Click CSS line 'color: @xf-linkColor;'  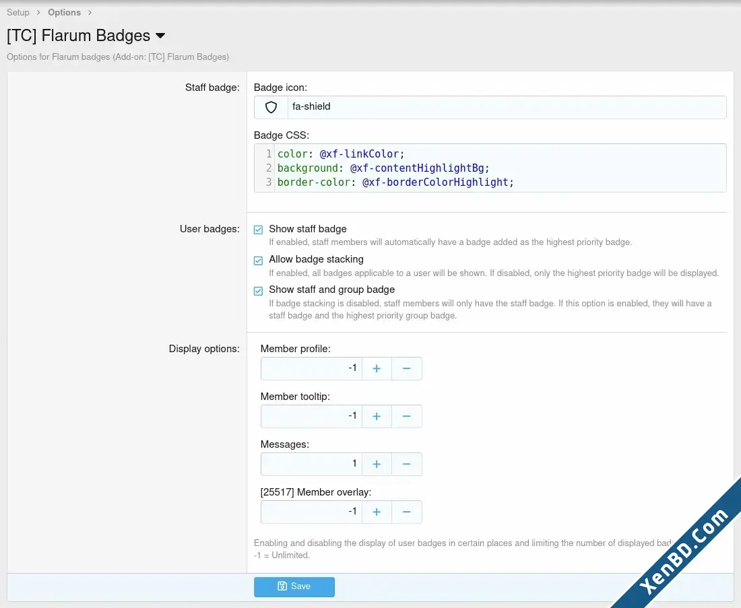[341, 154]
